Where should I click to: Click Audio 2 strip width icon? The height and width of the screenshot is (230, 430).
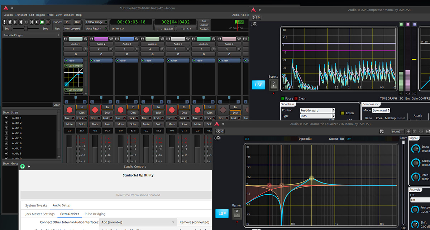[91, 39]
